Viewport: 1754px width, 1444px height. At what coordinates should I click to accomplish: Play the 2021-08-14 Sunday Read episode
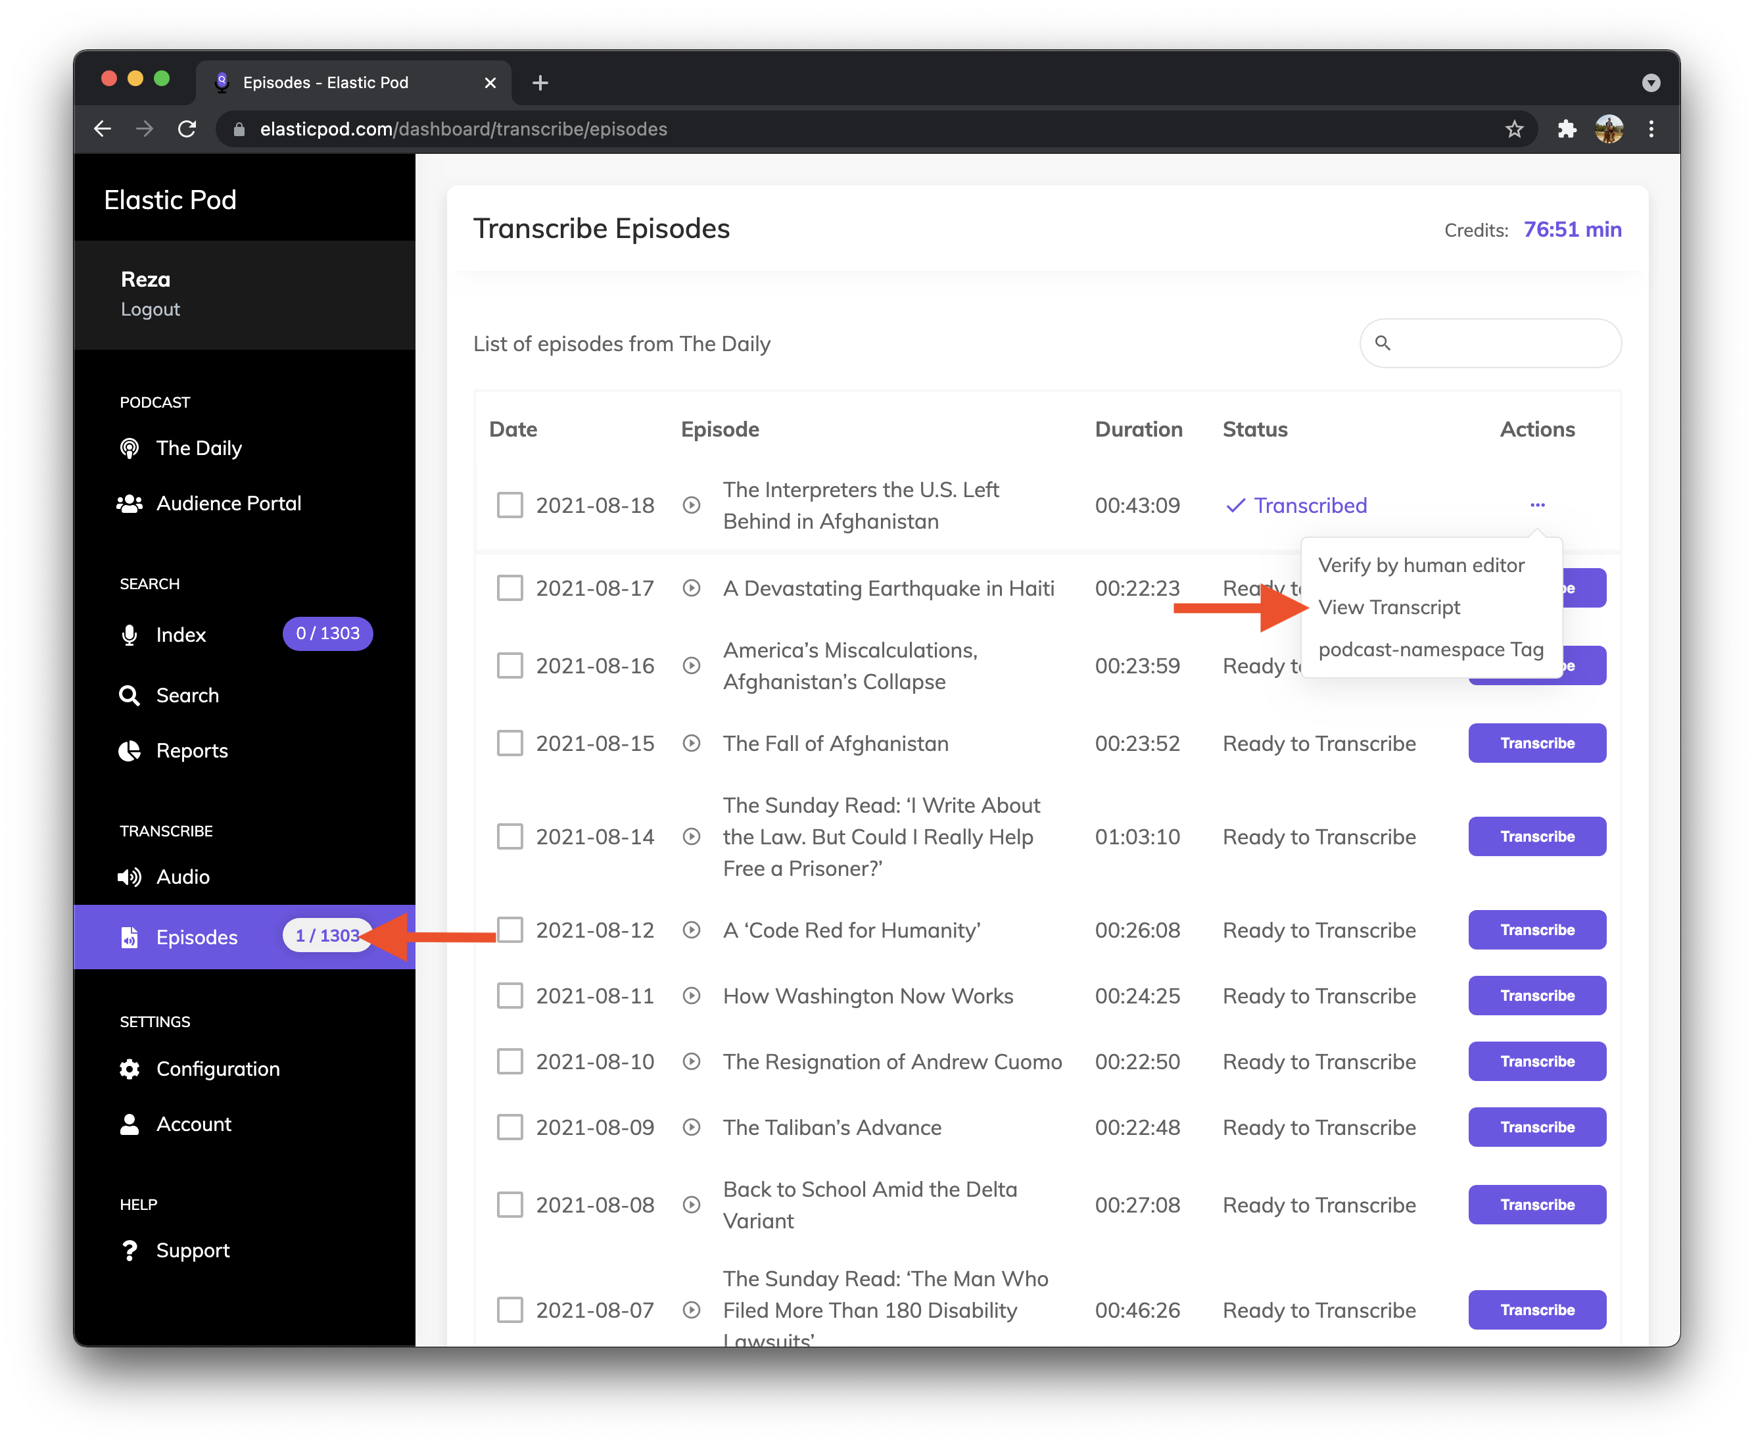click(691, 836)
